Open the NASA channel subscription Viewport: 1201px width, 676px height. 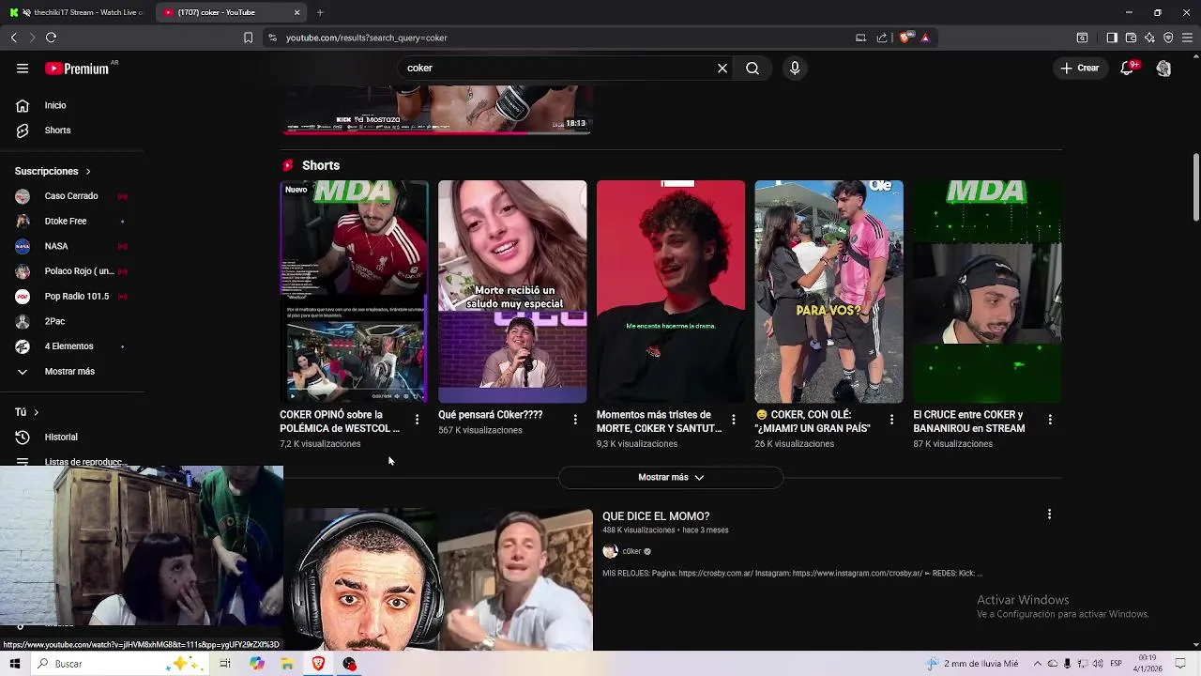point(71,246)
